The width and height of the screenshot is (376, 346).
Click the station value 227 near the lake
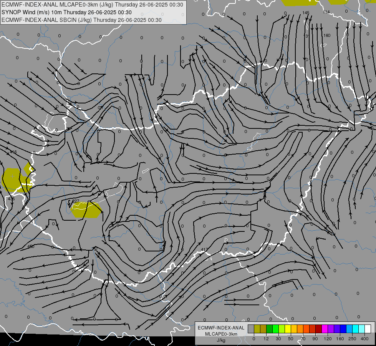(76, 201)
